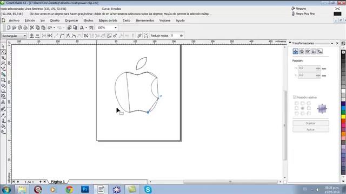Click the Copy icon in toolbar
The image size is (346, 194).
point(37,27)
